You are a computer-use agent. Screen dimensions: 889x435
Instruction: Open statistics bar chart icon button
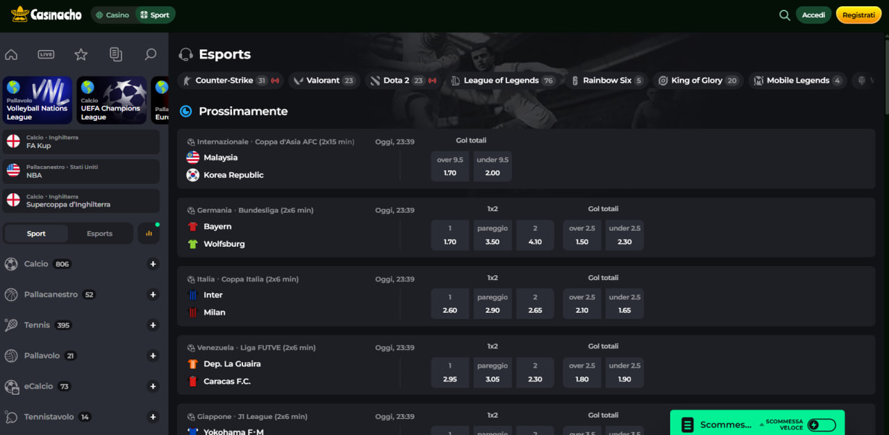click(149, 233)
